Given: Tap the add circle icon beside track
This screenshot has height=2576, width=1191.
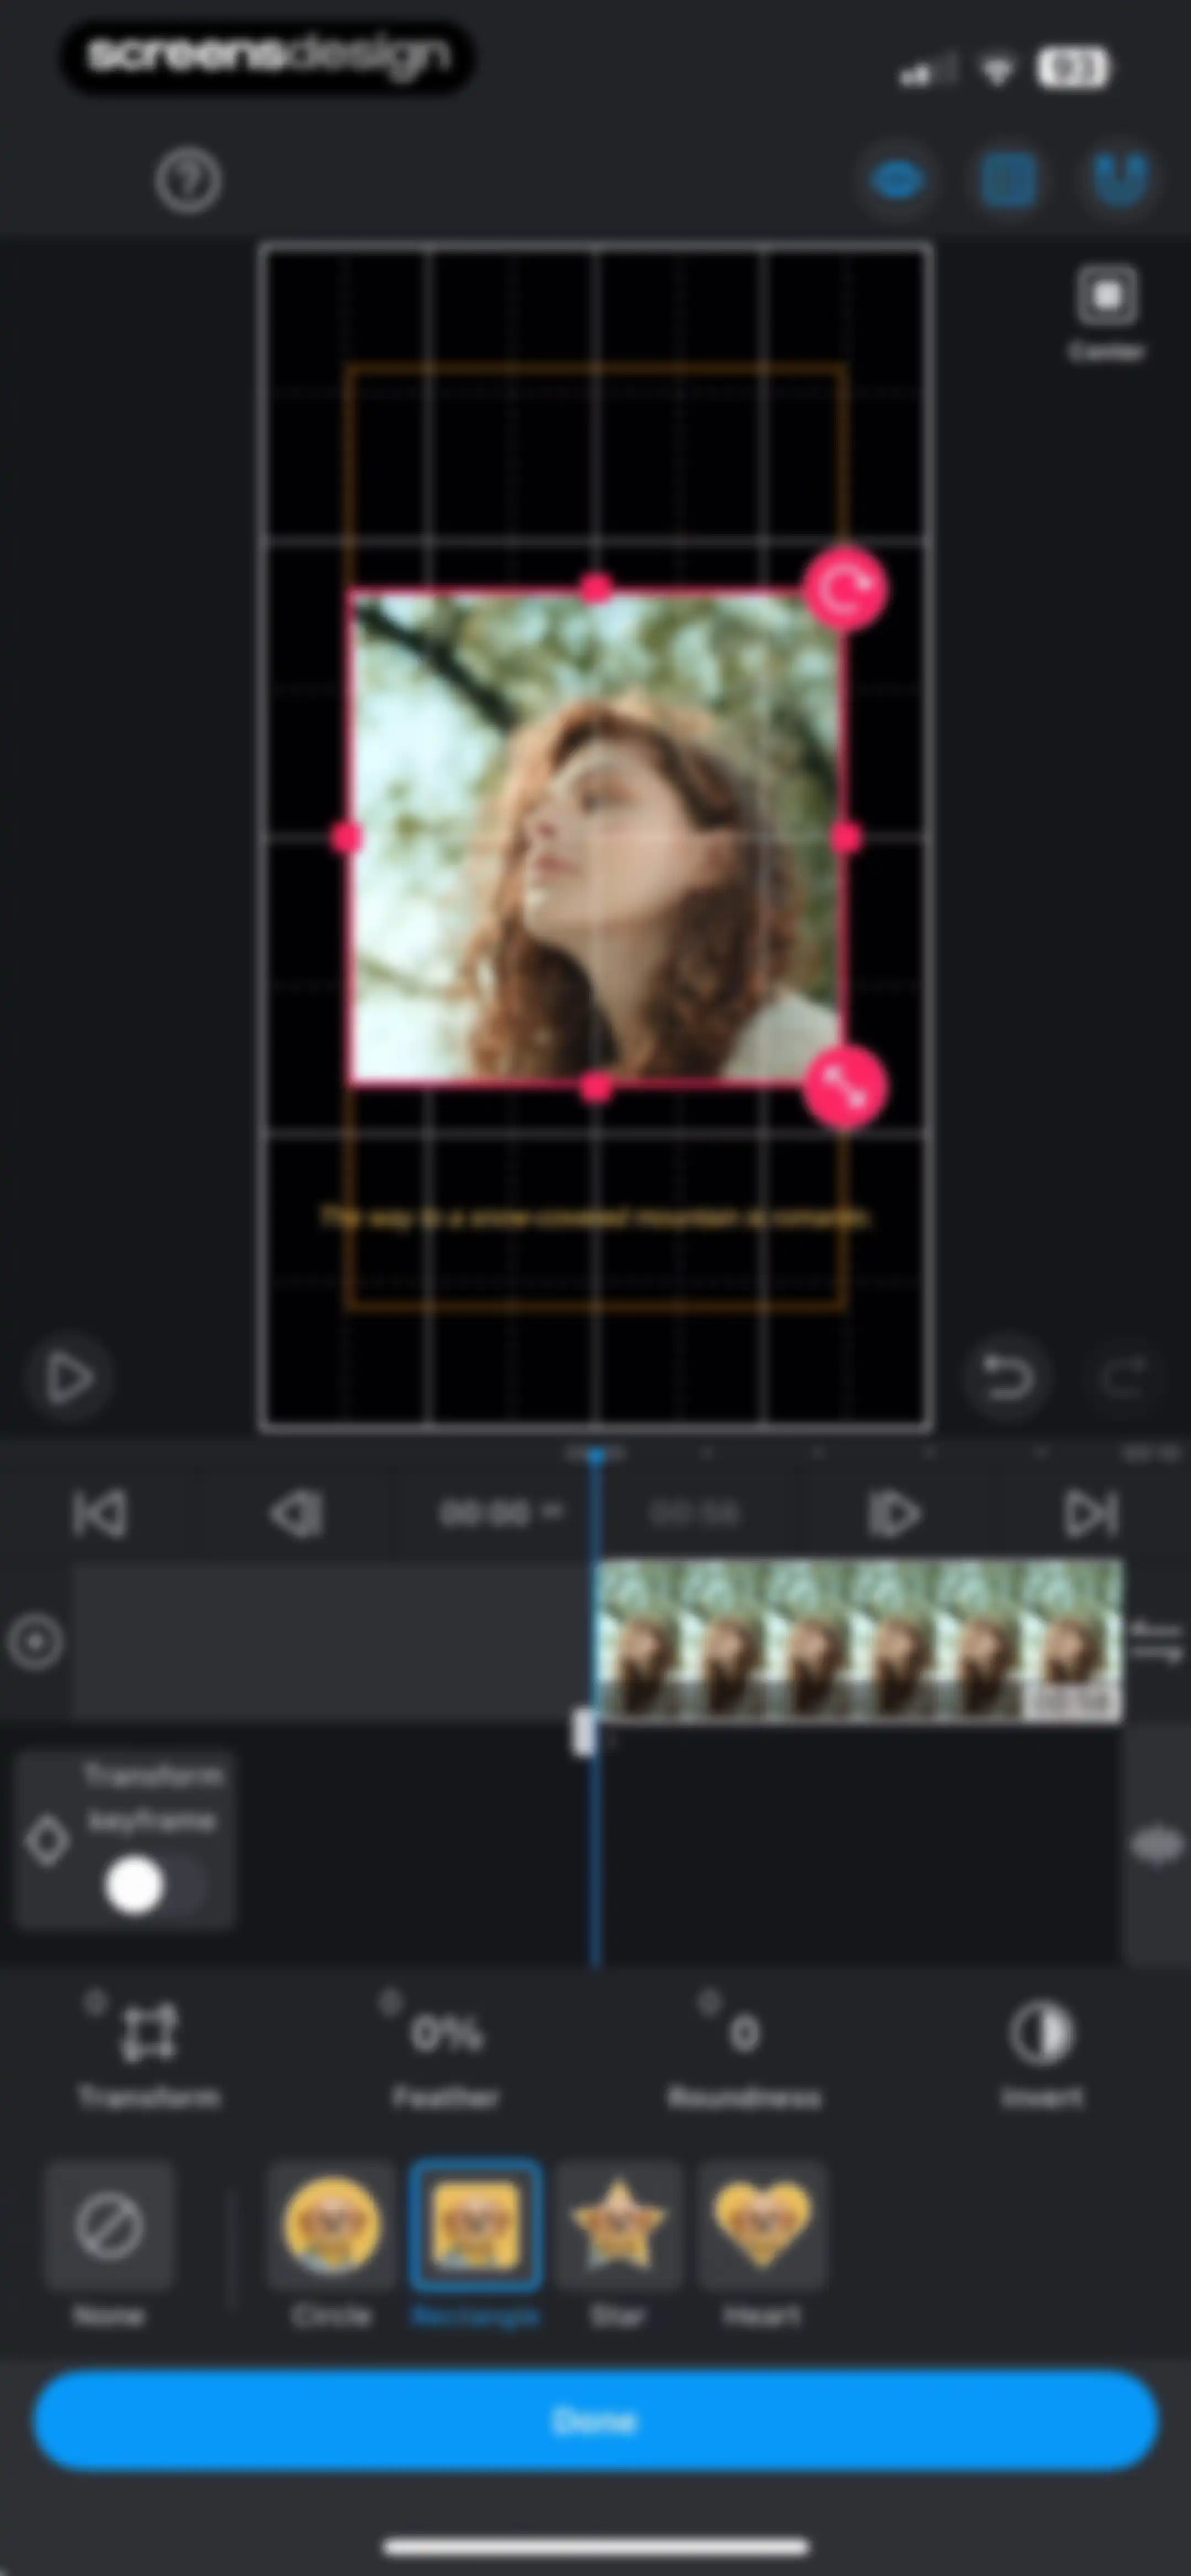Looking at the screenshot, I should click(35, 1642).
